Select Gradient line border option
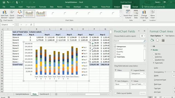Screen dimensions: 175x98 pos(154,60)
